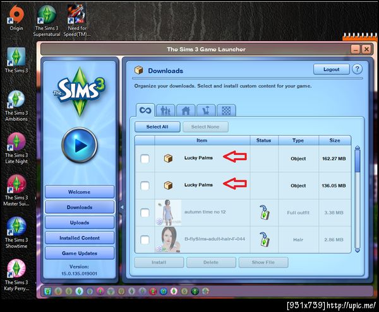Click the scrollbar thumb of the downloads list
Viewport: 379px width, 312px height.
[x=358, y=161]
